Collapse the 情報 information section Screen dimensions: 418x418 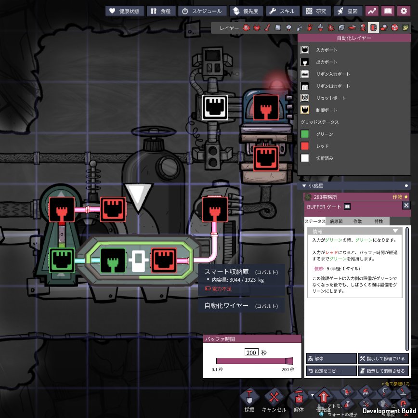(395, 231)
